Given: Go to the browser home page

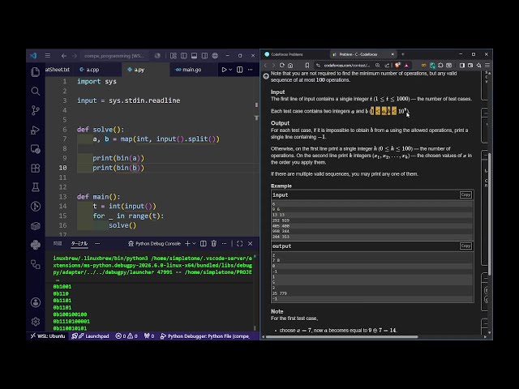Looking at the screenshot, I should [x=290, y=66].
